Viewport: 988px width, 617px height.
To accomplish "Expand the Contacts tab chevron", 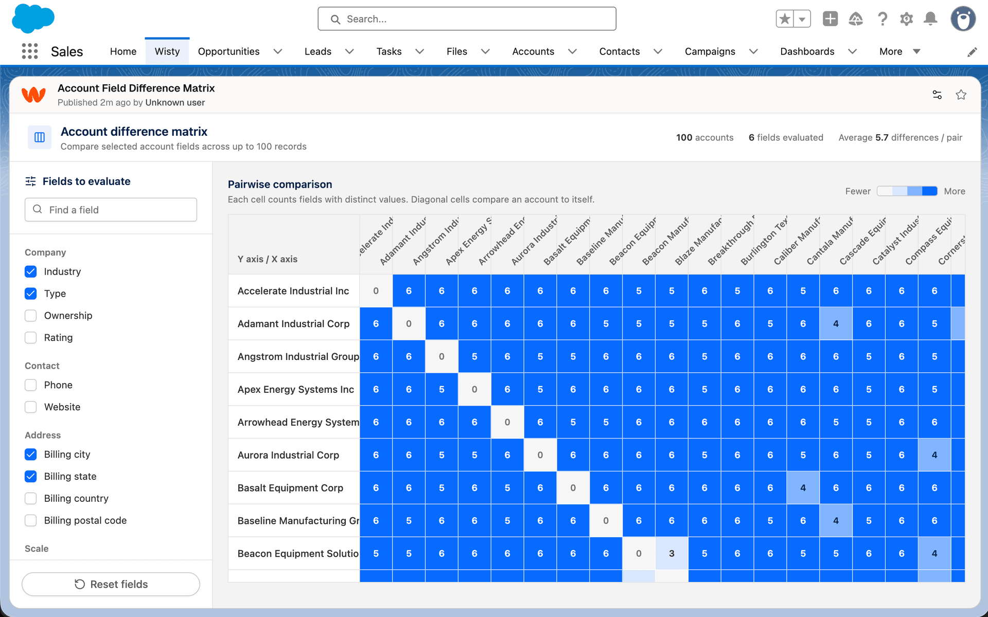I will point(658,51).
